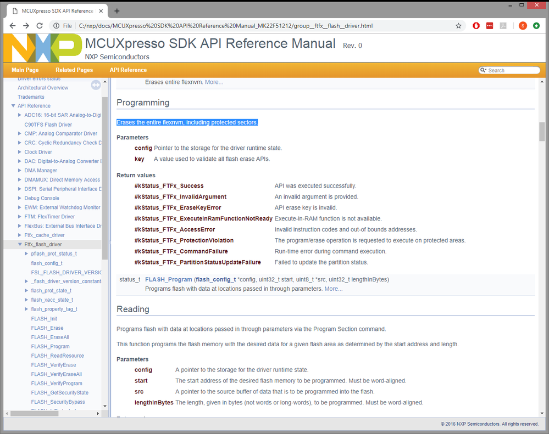
Task: Select FLASH_Erase in the tree
Action: (47, 328)
